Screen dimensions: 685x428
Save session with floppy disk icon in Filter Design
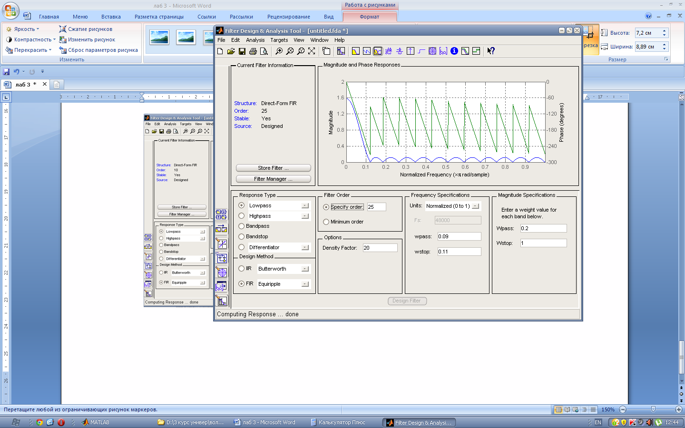tap(242, 51)
